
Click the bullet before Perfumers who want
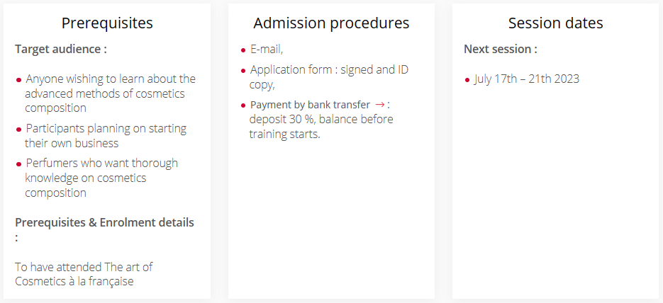(x=18, y=164)
